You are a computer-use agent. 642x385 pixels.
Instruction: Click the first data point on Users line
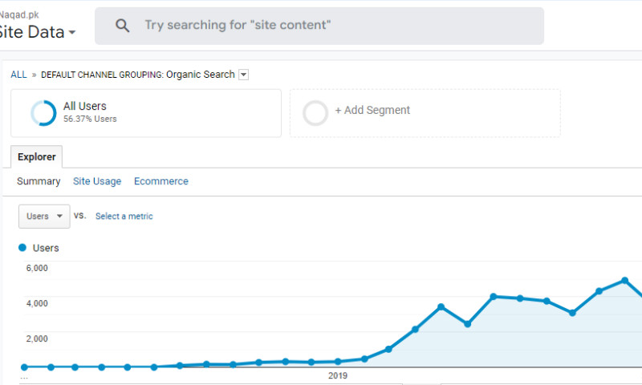(x=24, y=367)
